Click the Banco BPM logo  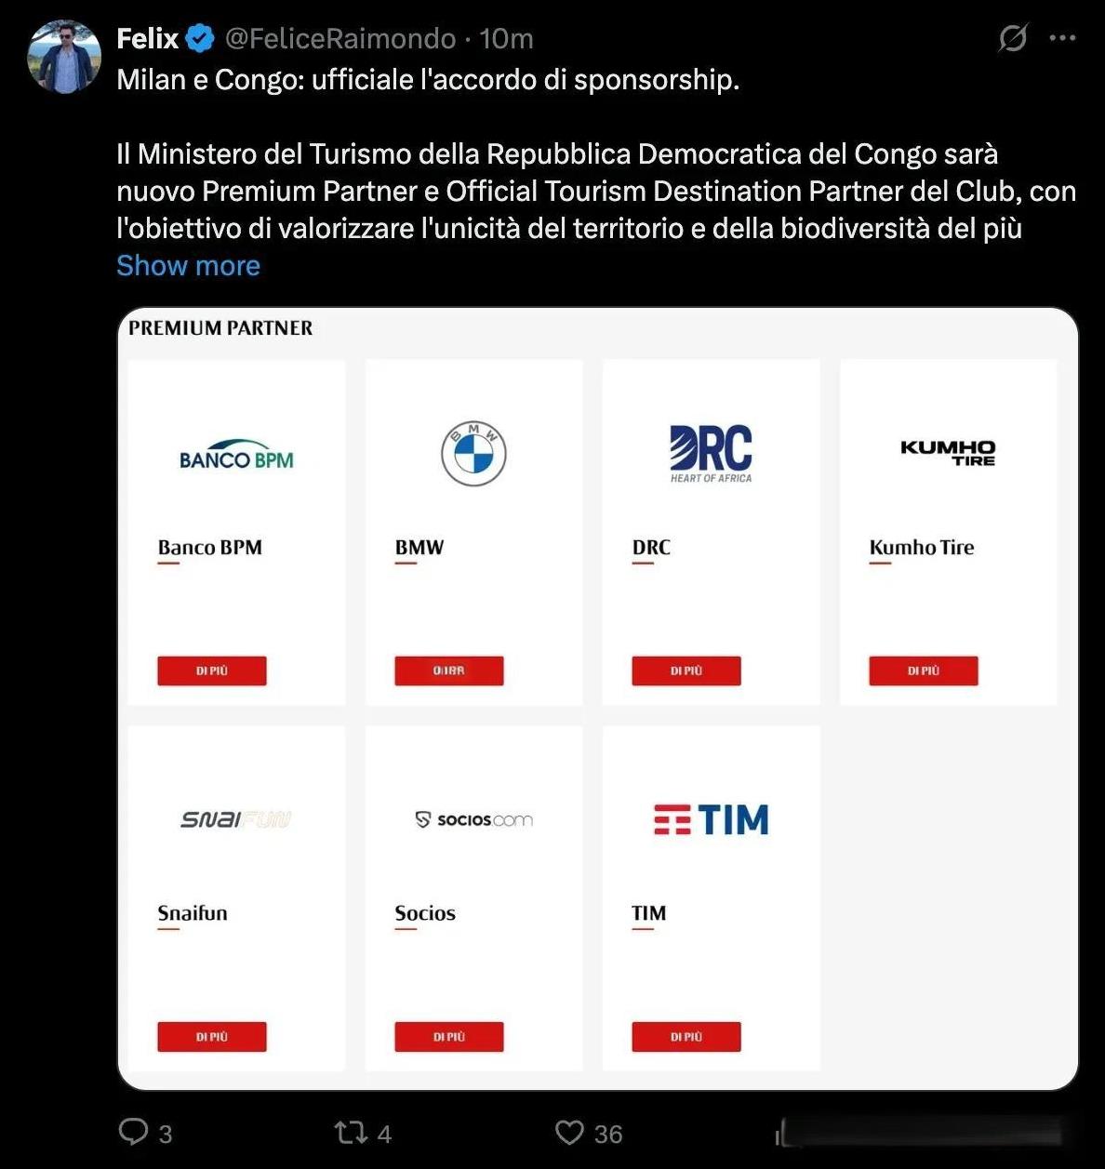pyautogui.click(x=236, y=455)
